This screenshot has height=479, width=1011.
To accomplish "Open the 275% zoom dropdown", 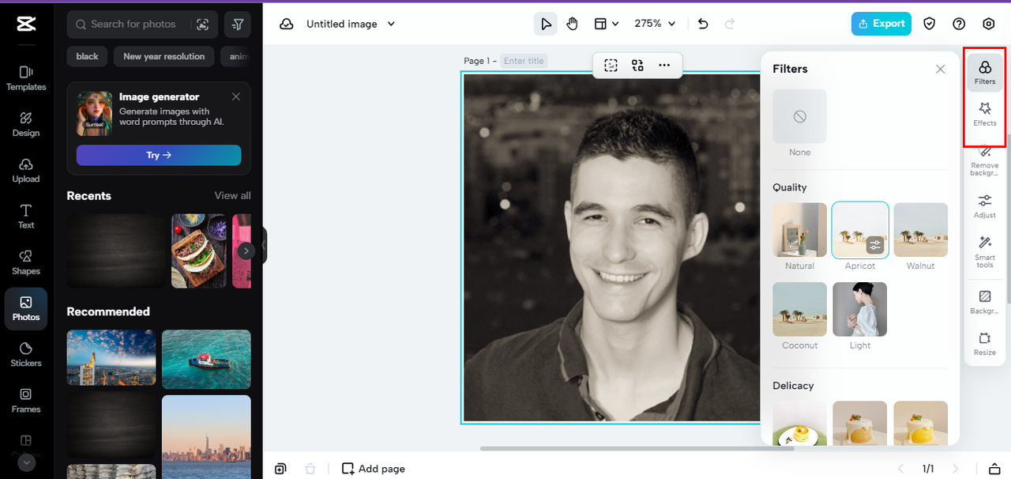I will [x=656, y=24].
